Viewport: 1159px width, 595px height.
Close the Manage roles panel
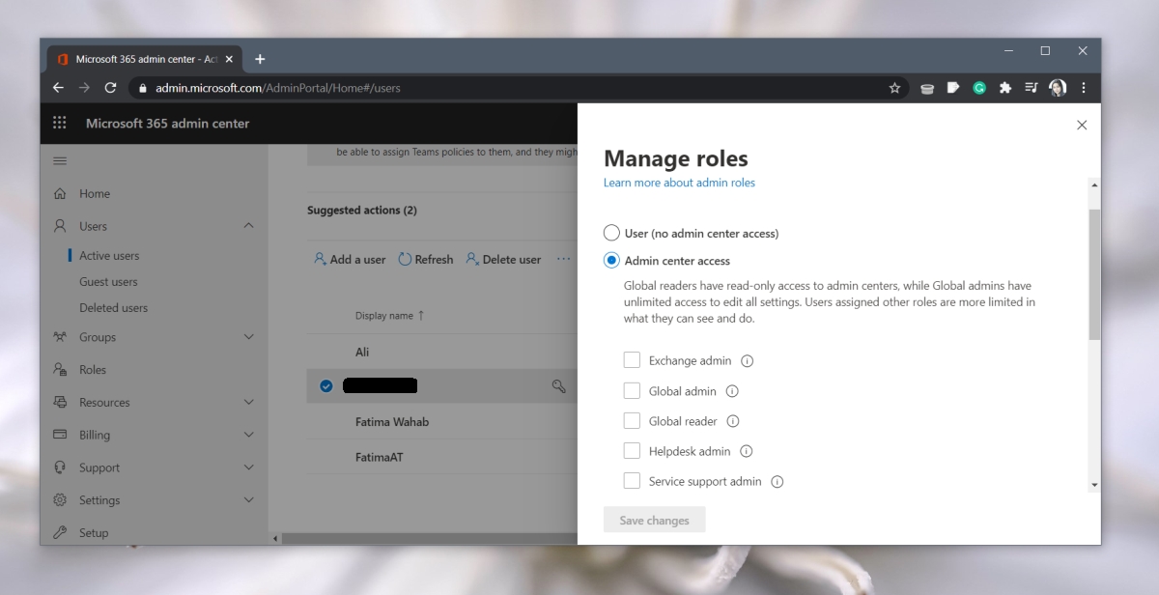click(x=1082, y=125)
